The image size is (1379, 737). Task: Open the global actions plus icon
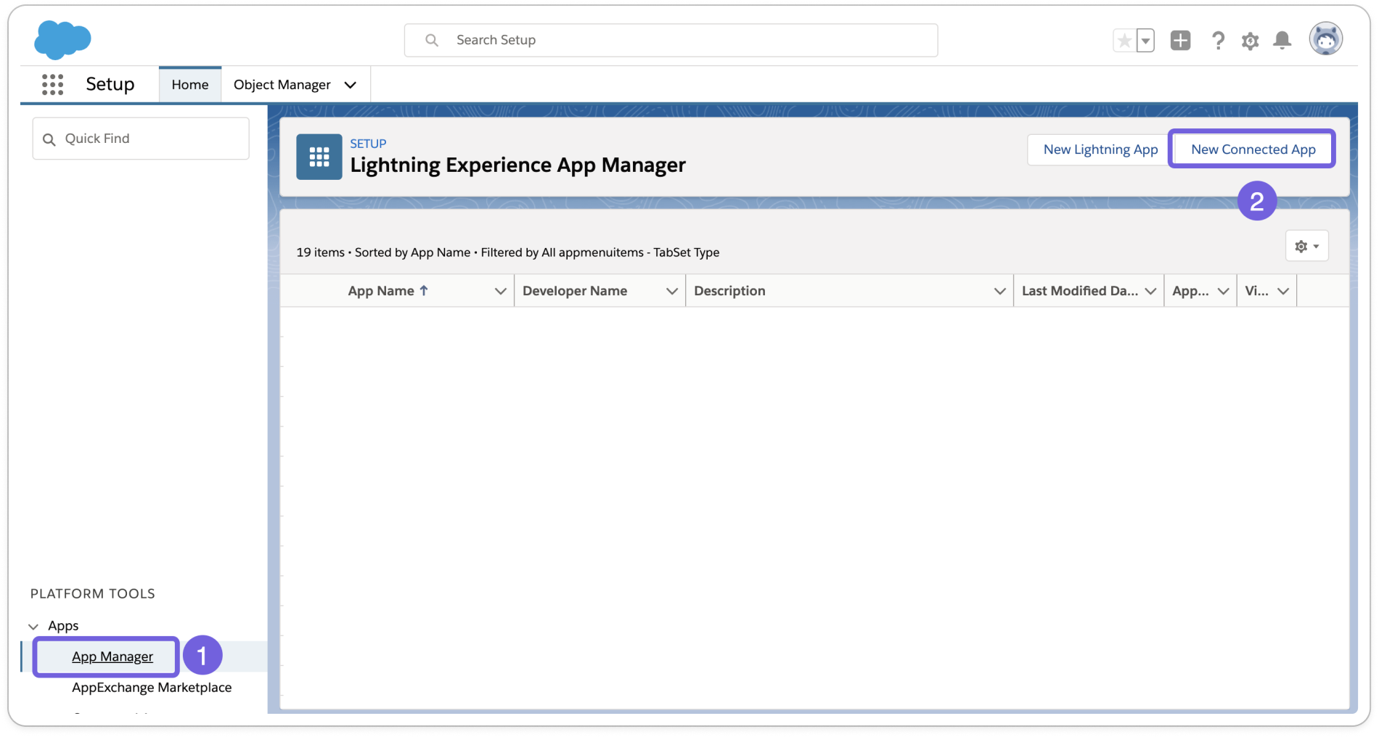pos(1181,41)
